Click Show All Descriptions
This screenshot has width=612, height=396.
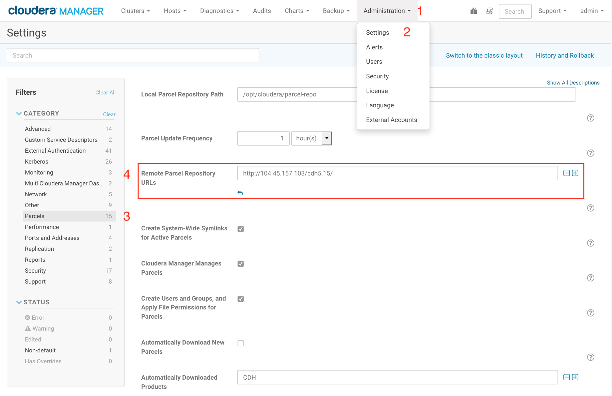[x=573, y=83]
